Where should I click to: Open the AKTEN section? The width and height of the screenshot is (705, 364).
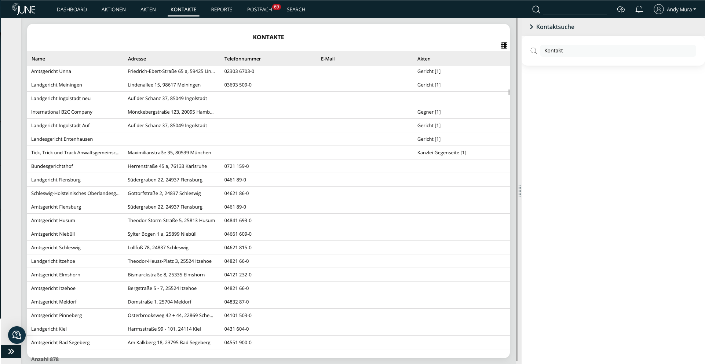point(148,10)
